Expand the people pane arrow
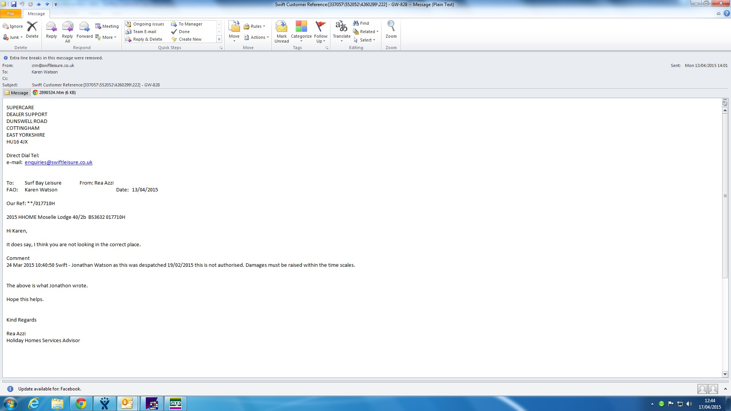This screenshot has width=731, height=411. [725, 389]
